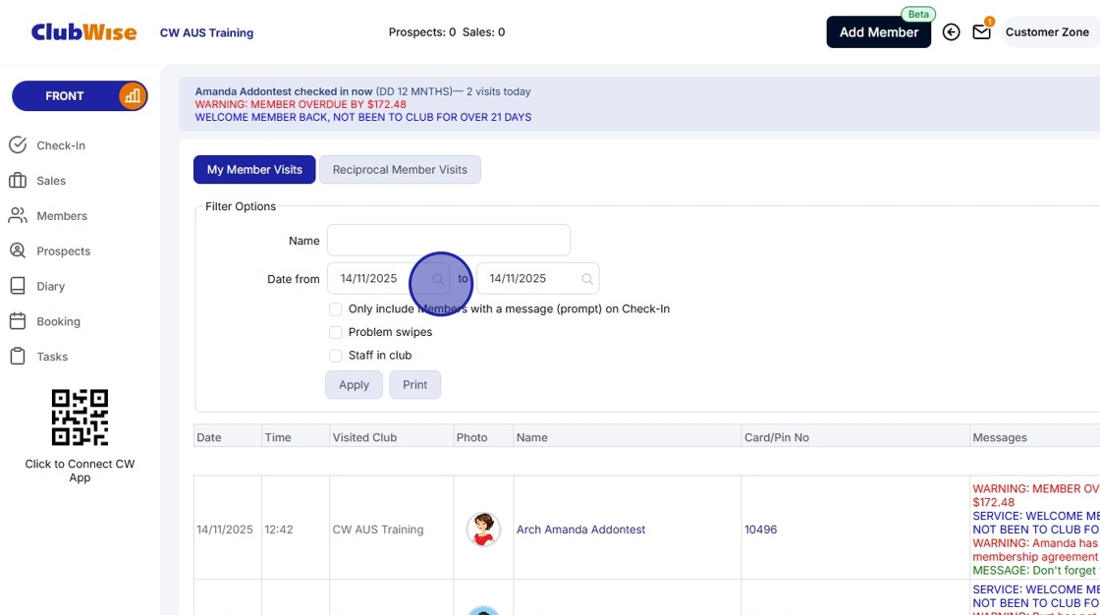Select My Member Visits tab
The height and width of the screenshot is (615, 1100).
tap(254, 169)
